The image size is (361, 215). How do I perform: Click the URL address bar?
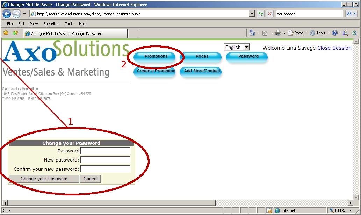pos(139,14)
